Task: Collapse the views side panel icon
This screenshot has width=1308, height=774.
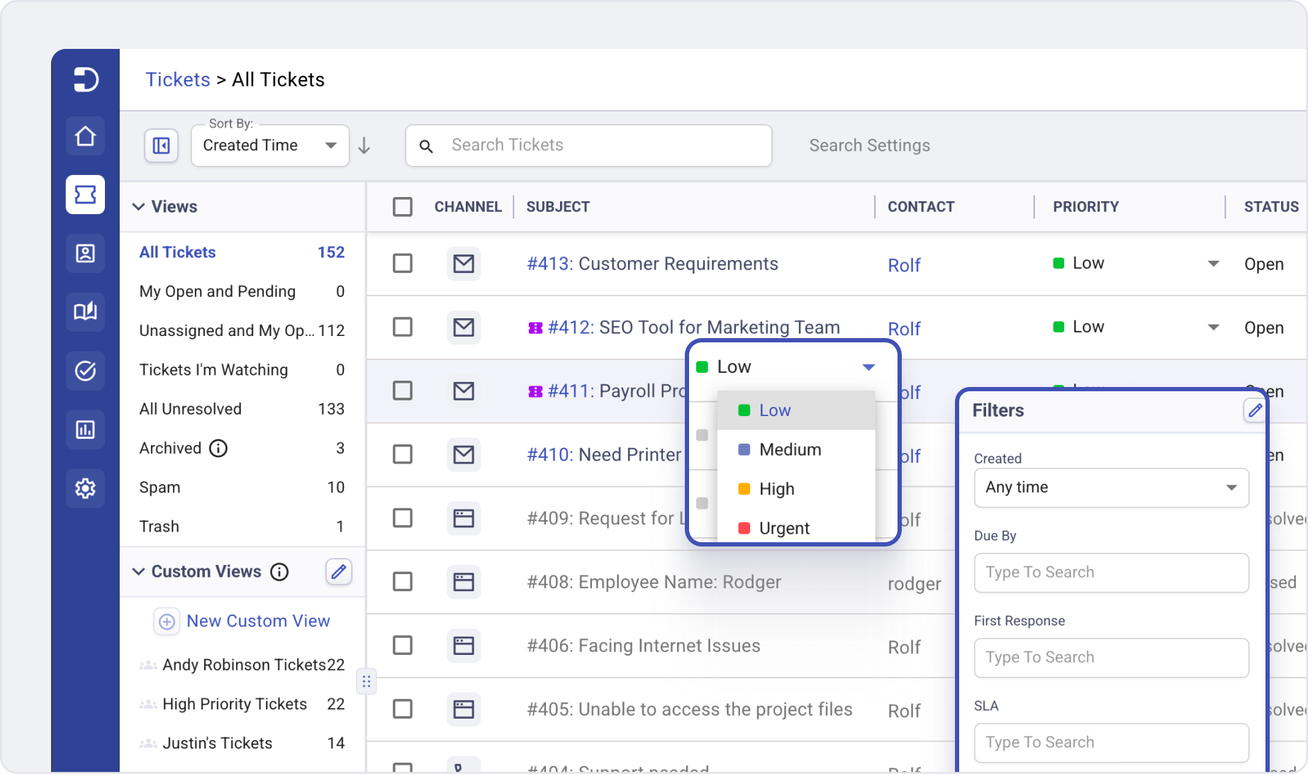Action: click(162, 146)
